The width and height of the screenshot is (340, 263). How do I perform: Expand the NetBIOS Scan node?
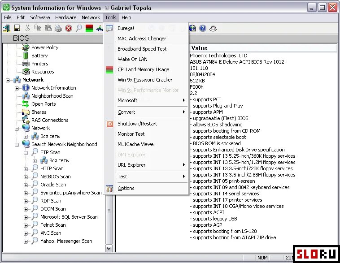(26, 177)
